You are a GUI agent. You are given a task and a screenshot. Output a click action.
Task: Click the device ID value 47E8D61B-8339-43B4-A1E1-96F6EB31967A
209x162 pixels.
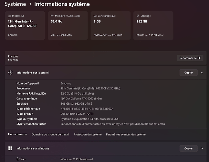tap(87, 109)
